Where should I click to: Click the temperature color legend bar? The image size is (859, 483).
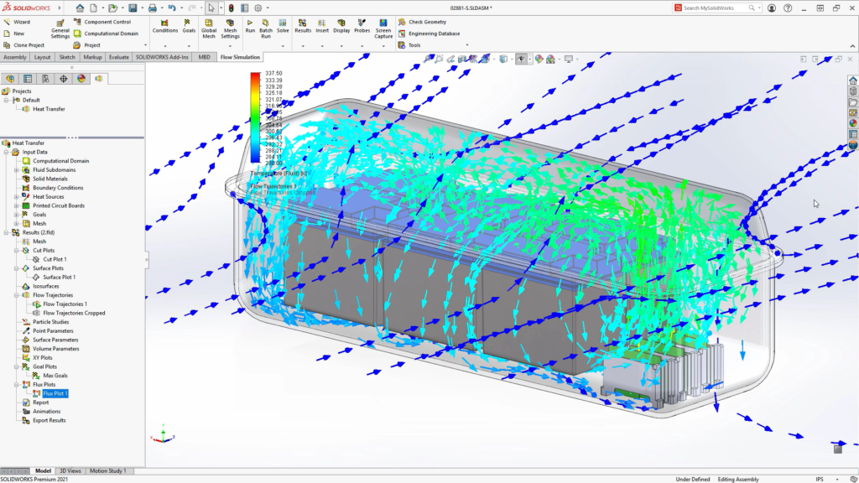tap(255, 117)
